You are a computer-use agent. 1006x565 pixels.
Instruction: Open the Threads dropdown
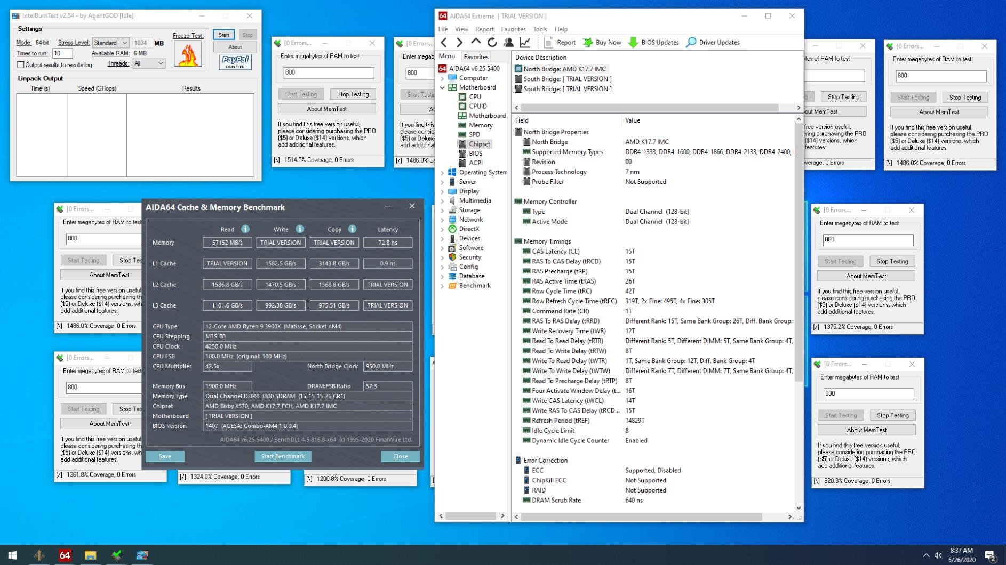point(149,63)
